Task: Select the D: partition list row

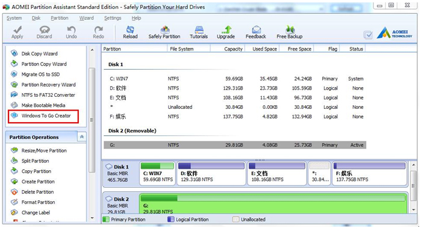Action: click(235, 88)
